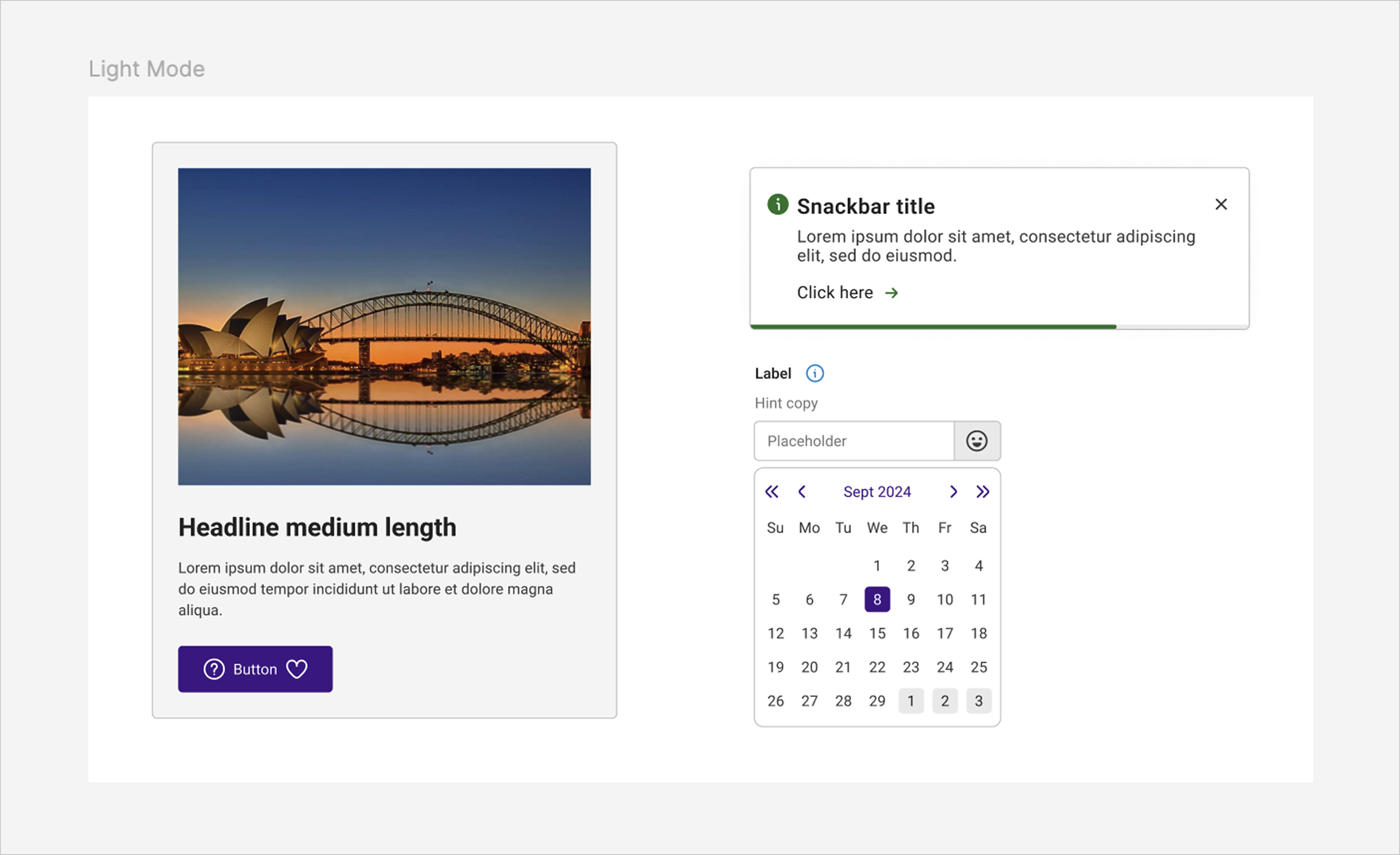This screenshot has width=1400, height=855.
Task: Pick date 25 in the calendar
Action: point(979,667)
